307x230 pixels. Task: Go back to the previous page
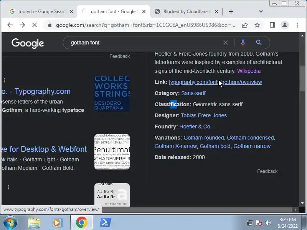click(10, 25)
